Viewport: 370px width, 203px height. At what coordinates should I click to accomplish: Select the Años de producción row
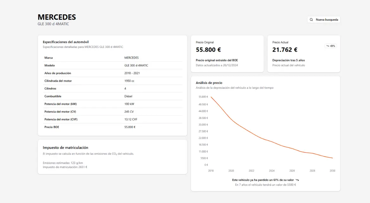(112, 73)
